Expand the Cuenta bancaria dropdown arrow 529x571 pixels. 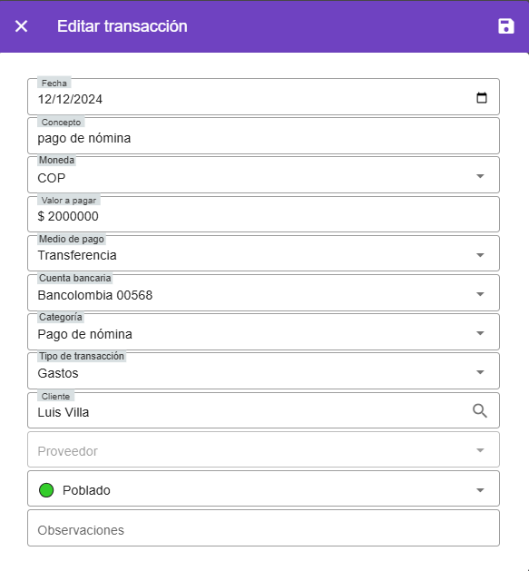(x=480, y=294)
